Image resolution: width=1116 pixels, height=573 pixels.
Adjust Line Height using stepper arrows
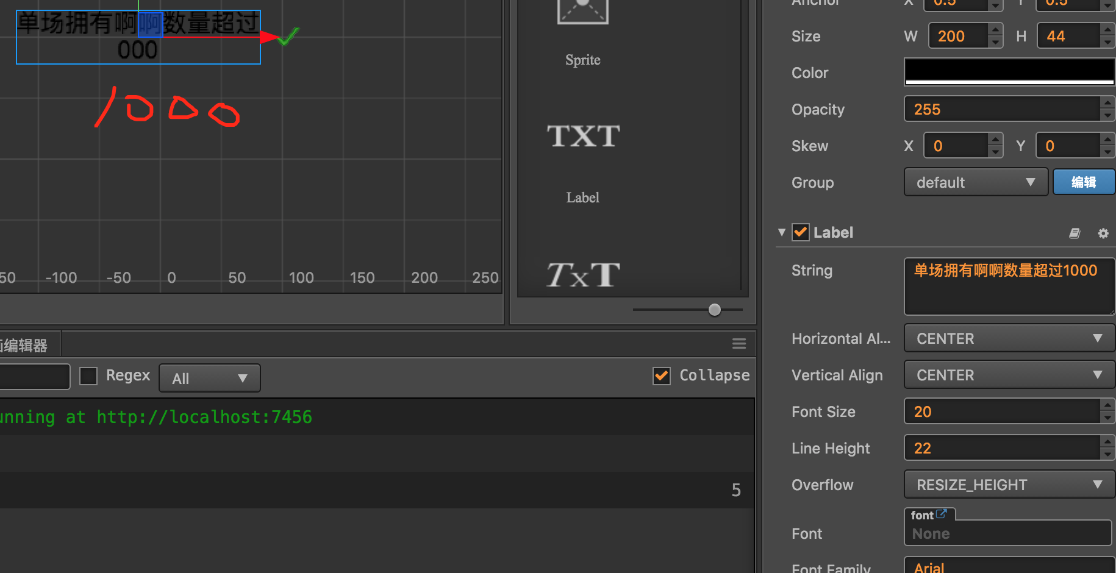point(1107,448)
